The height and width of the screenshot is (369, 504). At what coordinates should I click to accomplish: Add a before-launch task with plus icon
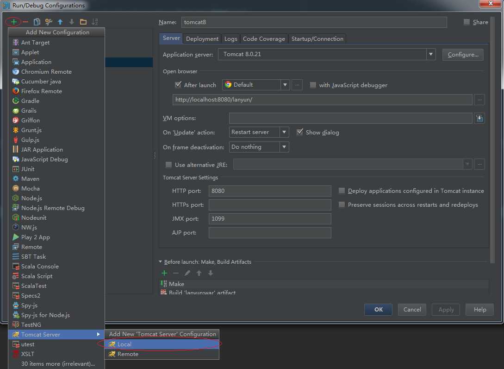coord(164,273)
